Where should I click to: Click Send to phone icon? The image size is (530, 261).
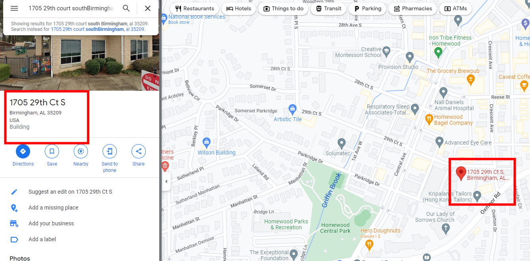[110, 151]
